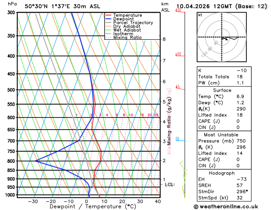Click the '500' pressure axis label
Viewport: 271px width, 210px height.
click(x=12, y=90)
